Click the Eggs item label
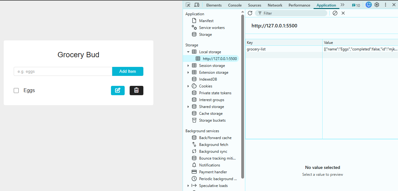The width and height of the screenshot is (398, 191). point(29,91)
